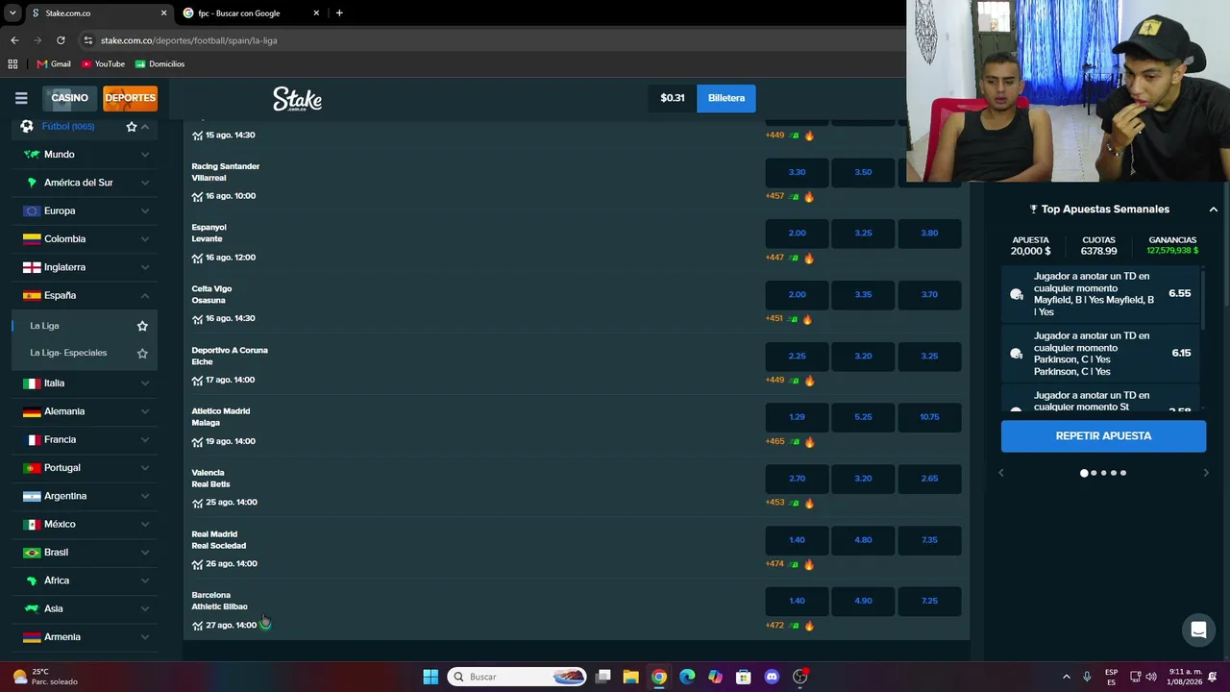Image resolution: width=1230 pixels, height=692 pixels.
Task: Click fire icon in Atletico Madrid row
Action: tap(809, 442)
